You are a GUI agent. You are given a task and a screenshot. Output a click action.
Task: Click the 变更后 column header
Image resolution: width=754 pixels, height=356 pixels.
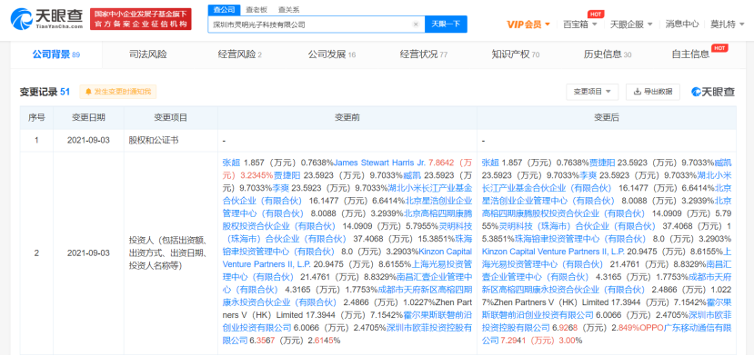click(607, 118)
